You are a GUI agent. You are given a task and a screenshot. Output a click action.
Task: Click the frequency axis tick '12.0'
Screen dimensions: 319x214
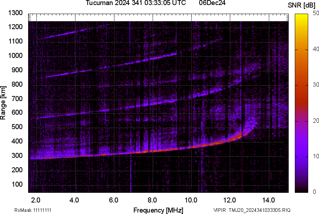[230, 200]
